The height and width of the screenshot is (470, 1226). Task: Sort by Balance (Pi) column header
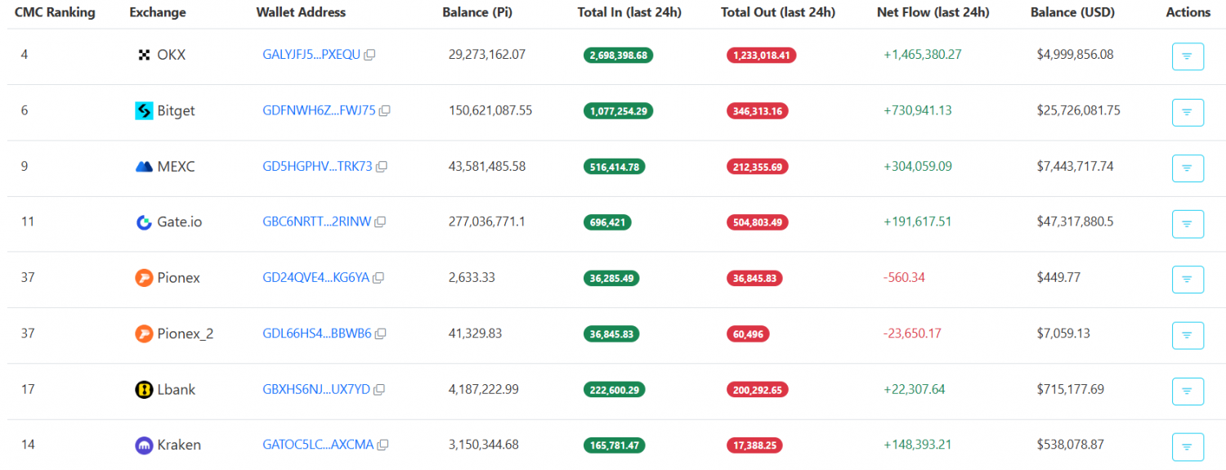tap(479, 12)
